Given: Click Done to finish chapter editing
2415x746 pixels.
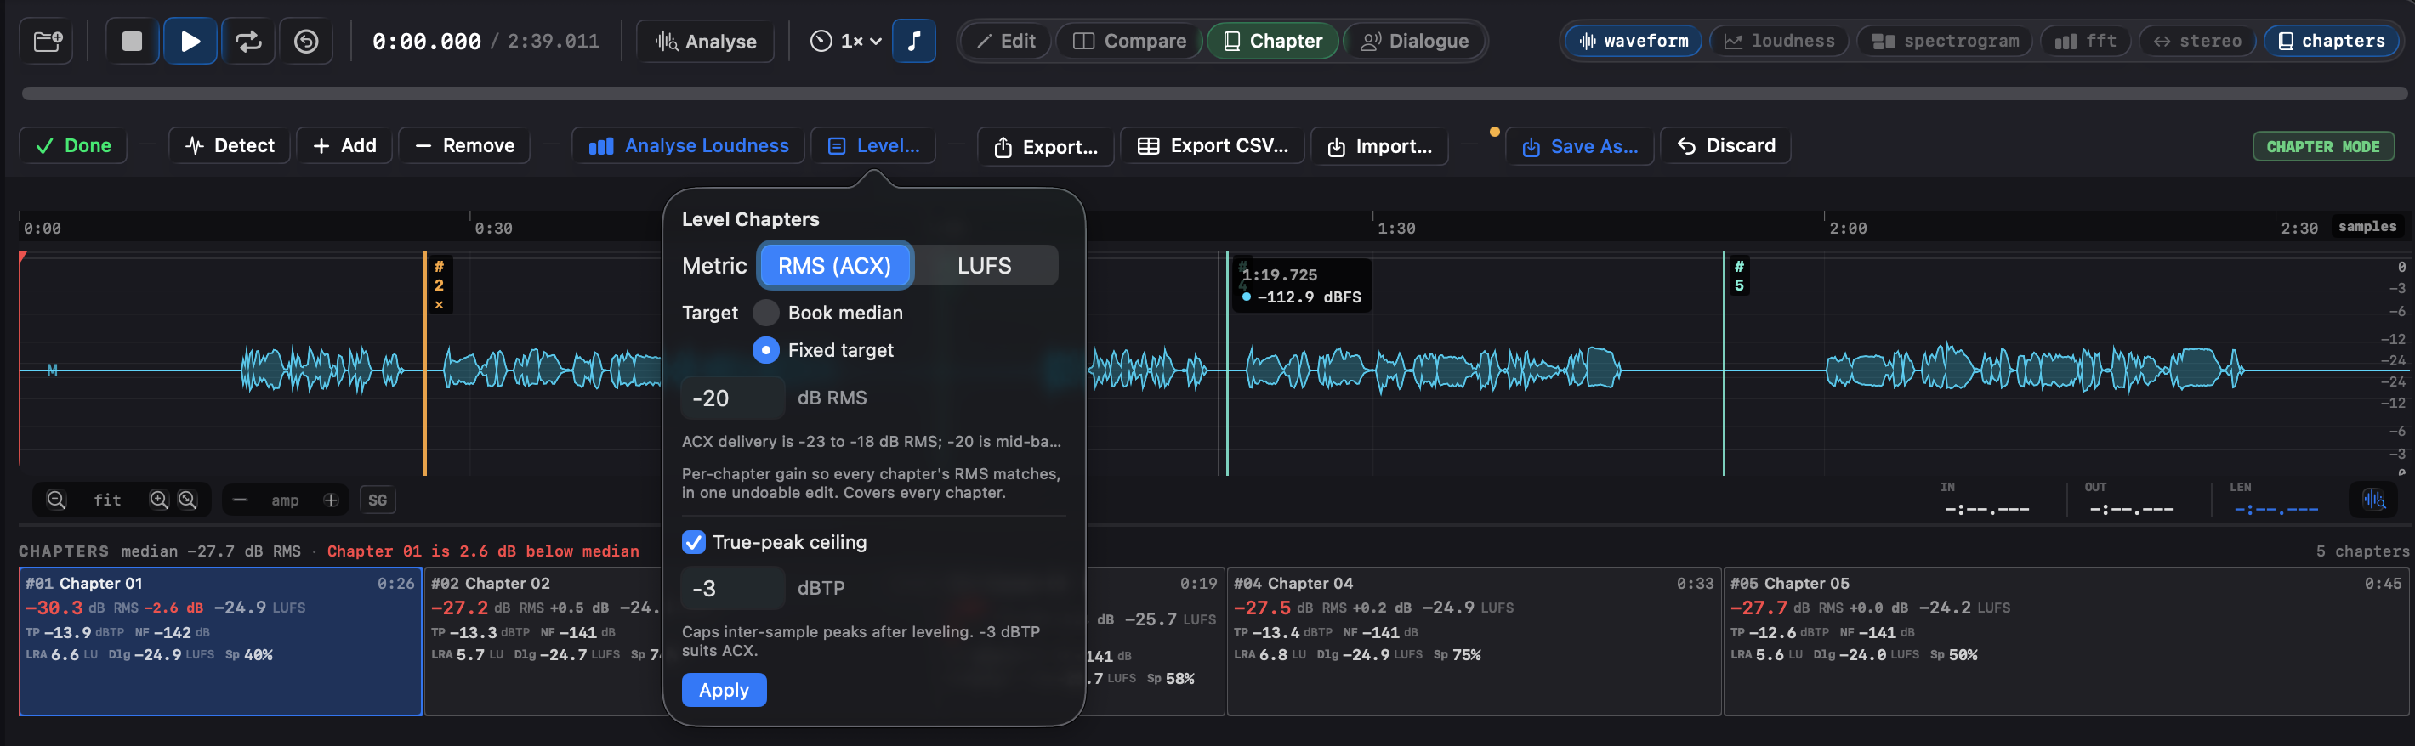Looking at the screenshot, I should click(73, 146).
